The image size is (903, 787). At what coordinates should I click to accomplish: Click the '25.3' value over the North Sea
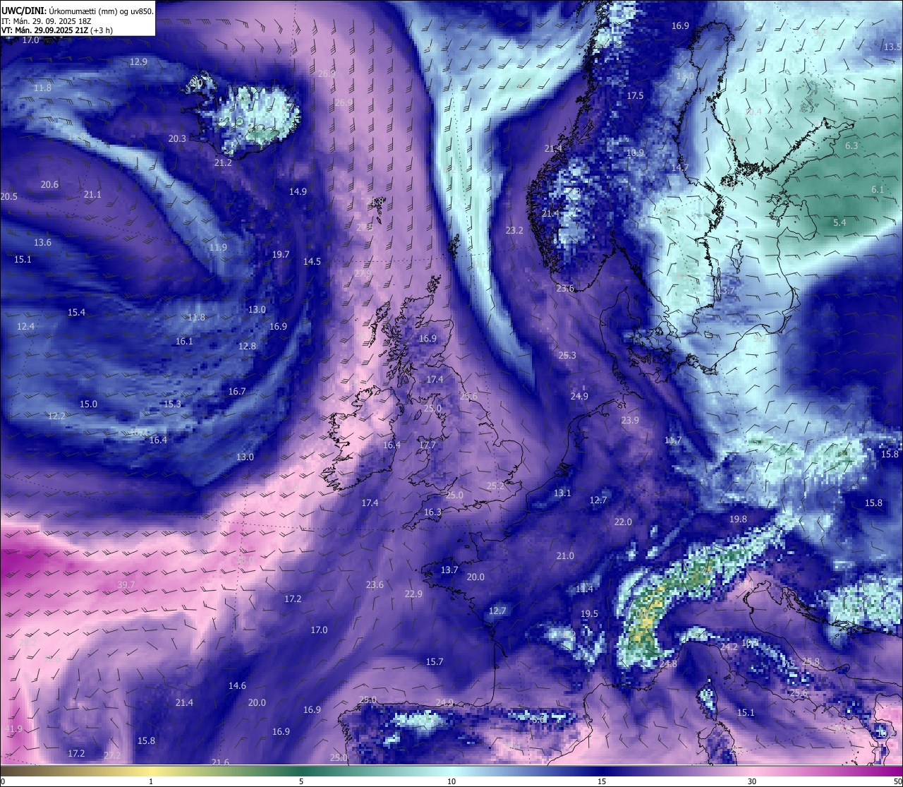pyautogui.click(x=567, y=356)
